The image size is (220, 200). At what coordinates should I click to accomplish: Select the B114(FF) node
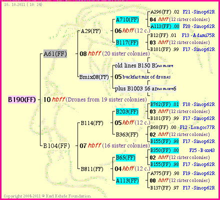[x=92, y=123]
